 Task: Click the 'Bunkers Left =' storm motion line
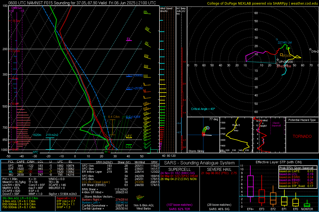pyautogui.click(x=105, y=203)
